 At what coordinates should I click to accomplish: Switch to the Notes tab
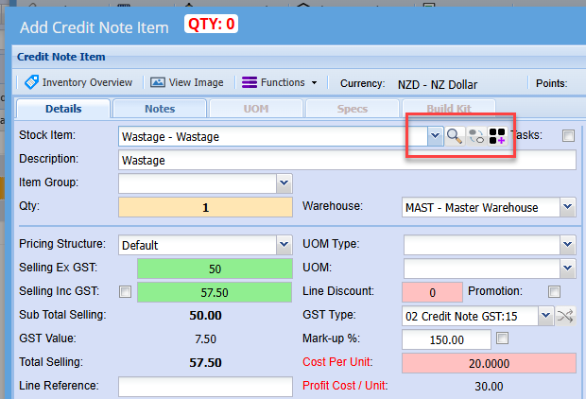pos(159,109)
